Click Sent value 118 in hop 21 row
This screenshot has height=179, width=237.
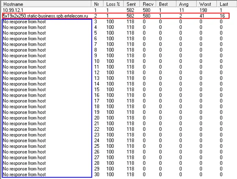[130, 123]
